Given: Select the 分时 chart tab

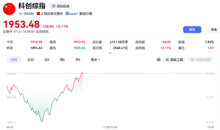Looking at the screenshot, I should coord(14,60).
